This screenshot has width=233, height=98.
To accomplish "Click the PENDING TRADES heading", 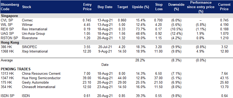I will tap(16, 69).
